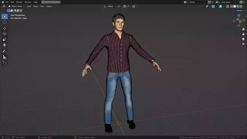Click the red X axis gizmo handle

tap(244, 20)
